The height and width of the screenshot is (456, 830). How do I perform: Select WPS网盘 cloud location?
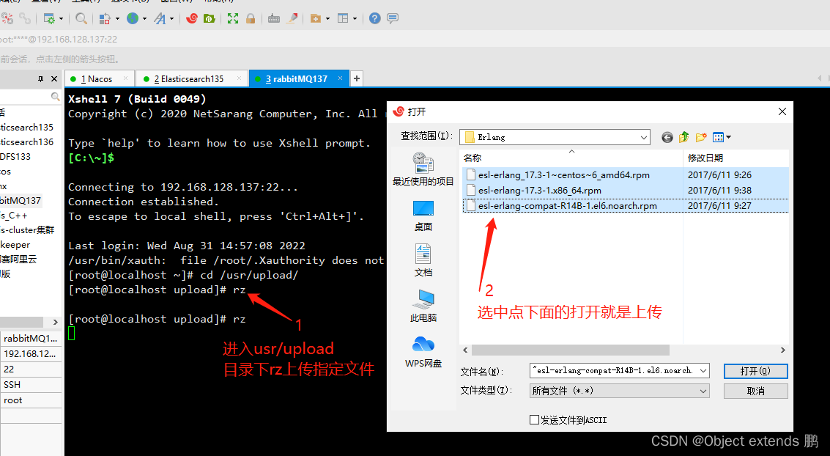(423, 352)
